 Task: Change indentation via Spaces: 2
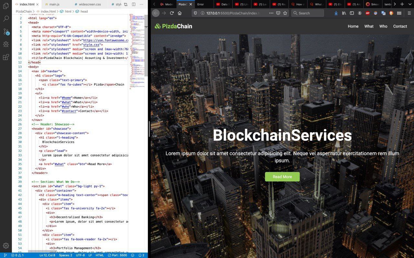tap(65, 255)
